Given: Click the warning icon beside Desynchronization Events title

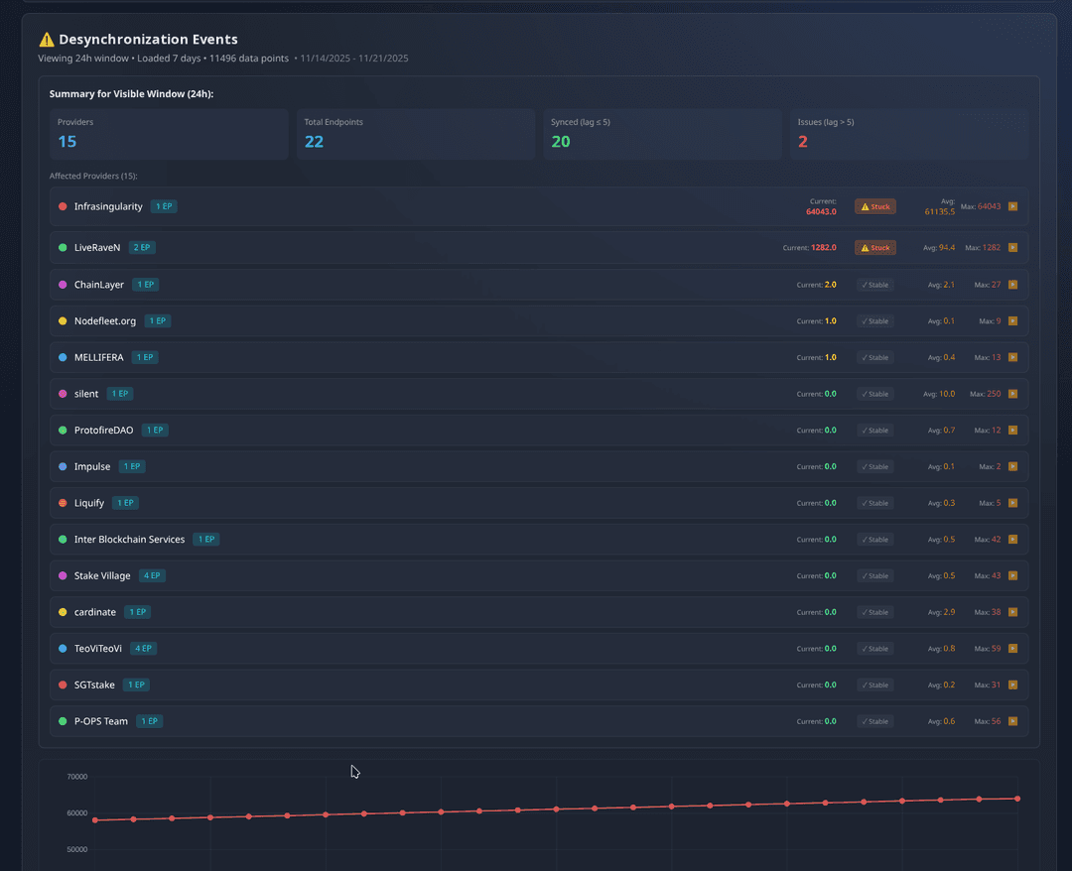Looking at the screenshot, I should click(46, 39).
